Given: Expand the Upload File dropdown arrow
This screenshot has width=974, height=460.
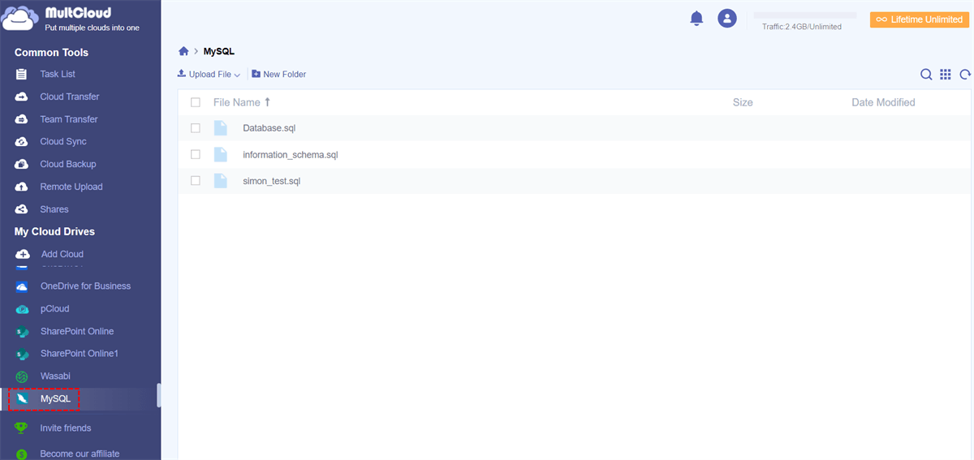Looking at the screenshot, I should pyautogui.click(x=237, y=75).
